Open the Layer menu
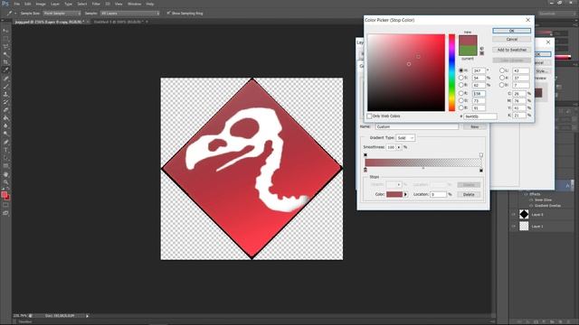The width and height of the screenshot is (579, 325). click(55, 4)
